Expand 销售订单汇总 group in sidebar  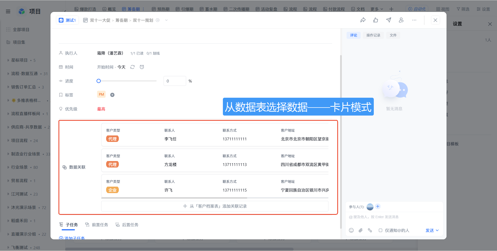tap(8, 87)
